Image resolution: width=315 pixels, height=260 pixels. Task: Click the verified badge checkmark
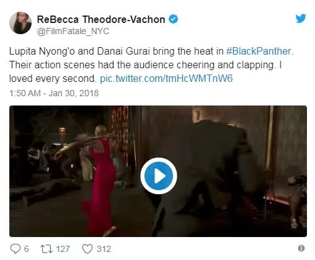point(173,19)
